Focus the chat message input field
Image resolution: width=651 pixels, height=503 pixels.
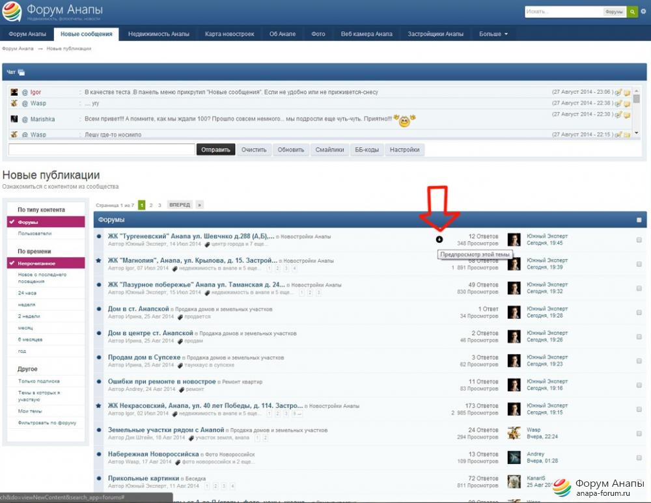(102, 150)
